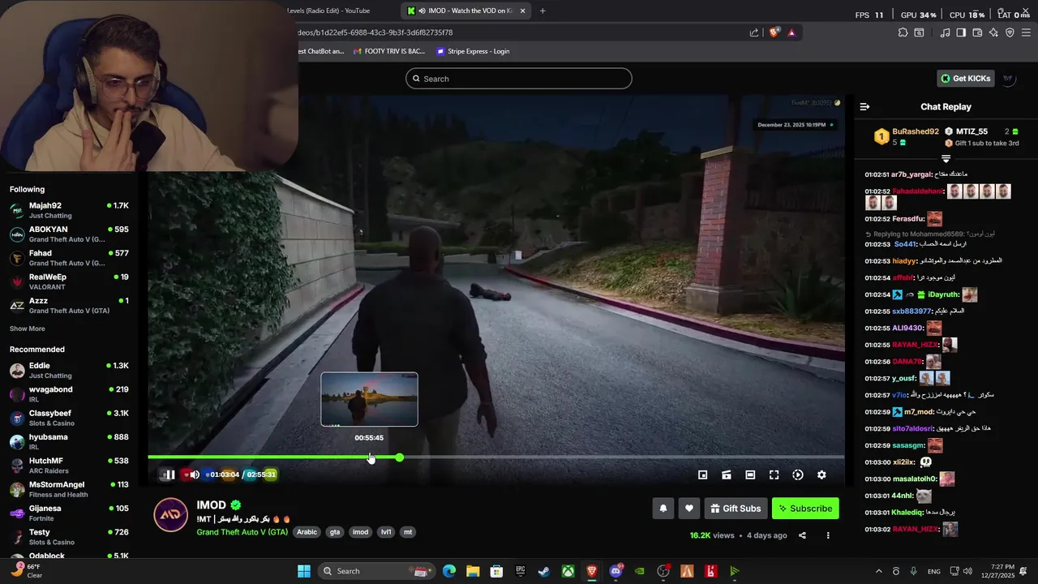Open Stripe Express - Login bookmark
Image resolution: width=1038 pixels, height=584 pixels.
[473, 51]
